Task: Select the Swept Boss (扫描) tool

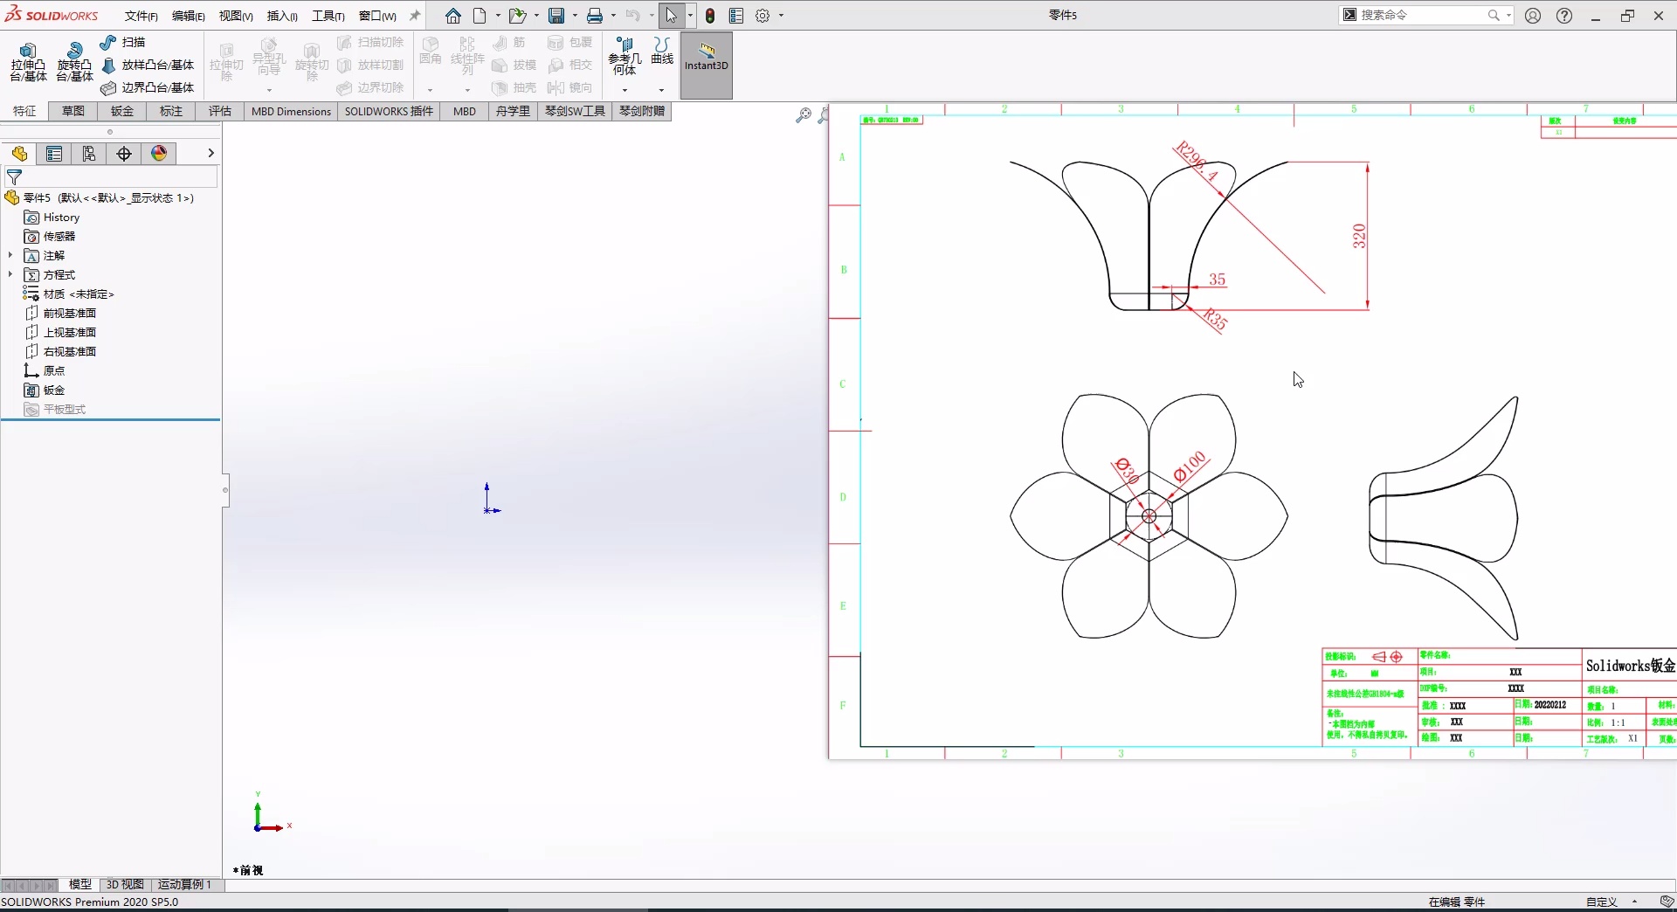Action: 122,42
